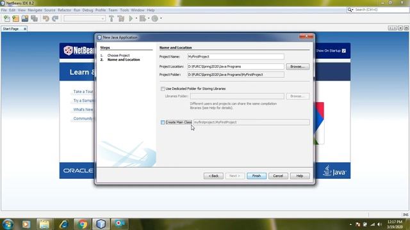Image resolution: width=410 pixels, height=230 pixels.
Task: Open the Refactor menu
Action: [64, 10]
